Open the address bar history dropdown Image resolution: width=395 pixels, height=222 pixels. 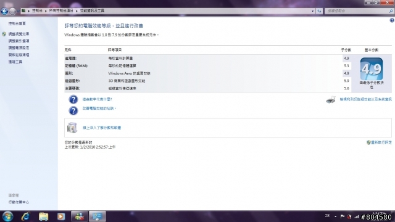click(x=313, y=11)
